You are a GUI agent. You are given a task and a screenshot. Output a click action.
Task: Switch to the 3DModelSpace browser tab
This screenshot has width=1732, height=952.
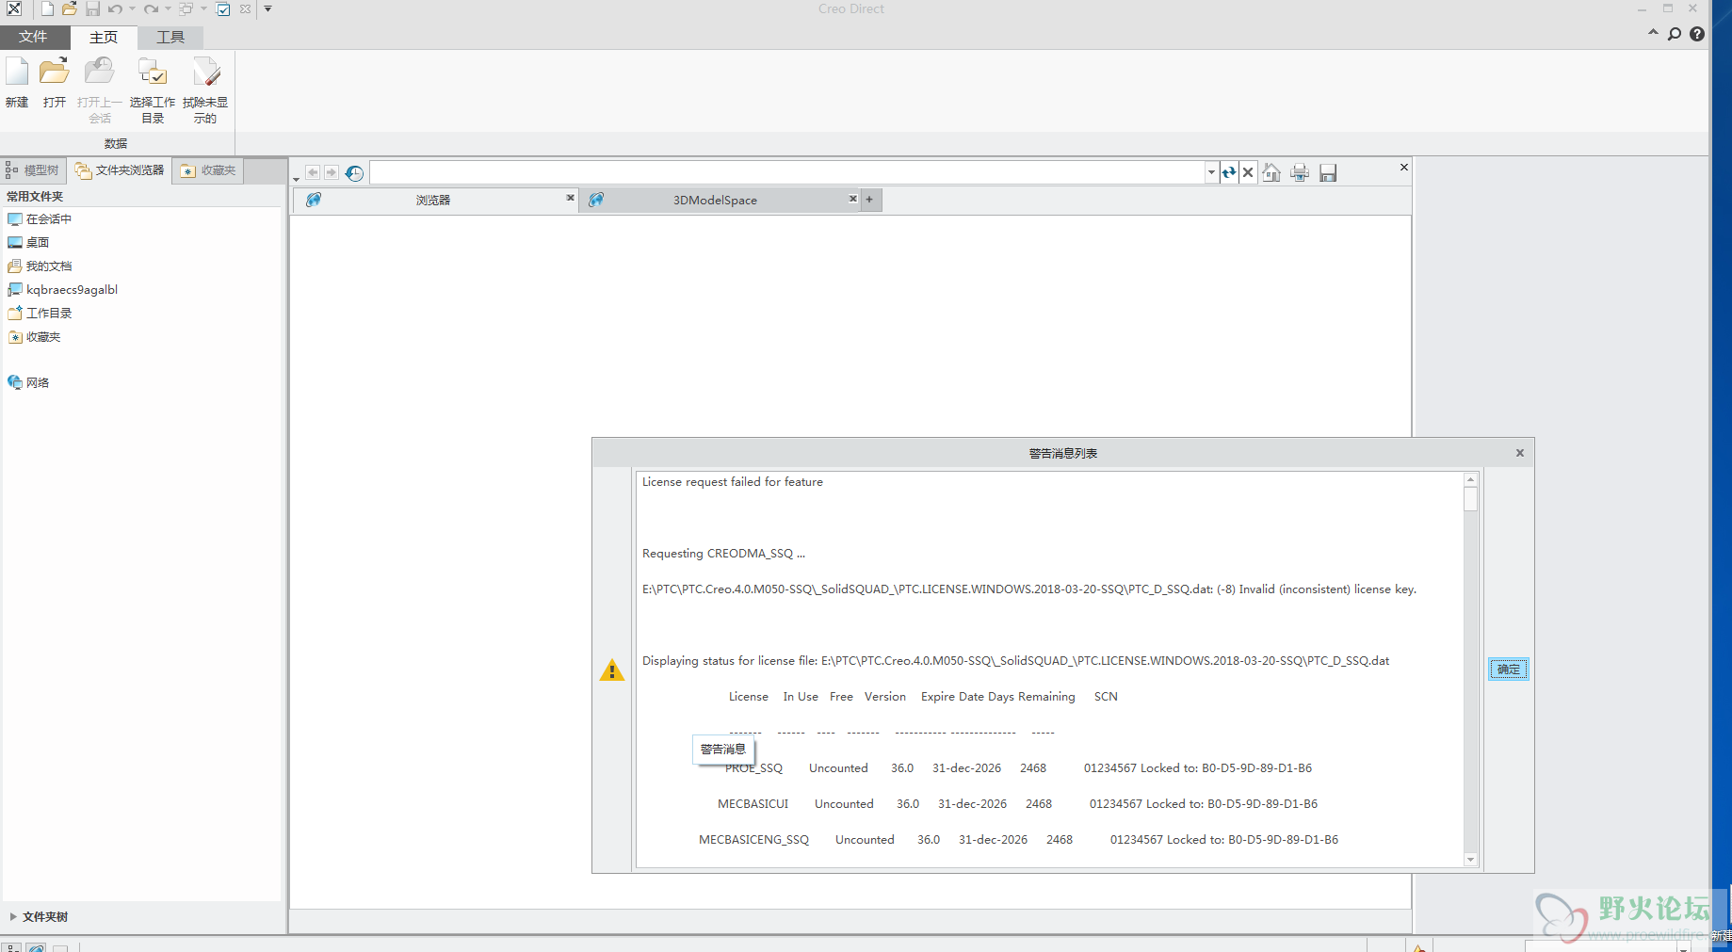pos(715,200)
